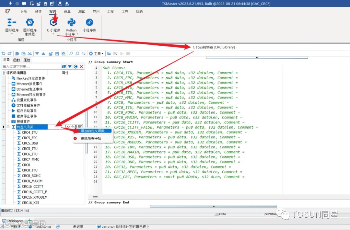This screenshot has height=230, width=350.
Task: Open the 属性 panel tab
Action: coord(27,60)
